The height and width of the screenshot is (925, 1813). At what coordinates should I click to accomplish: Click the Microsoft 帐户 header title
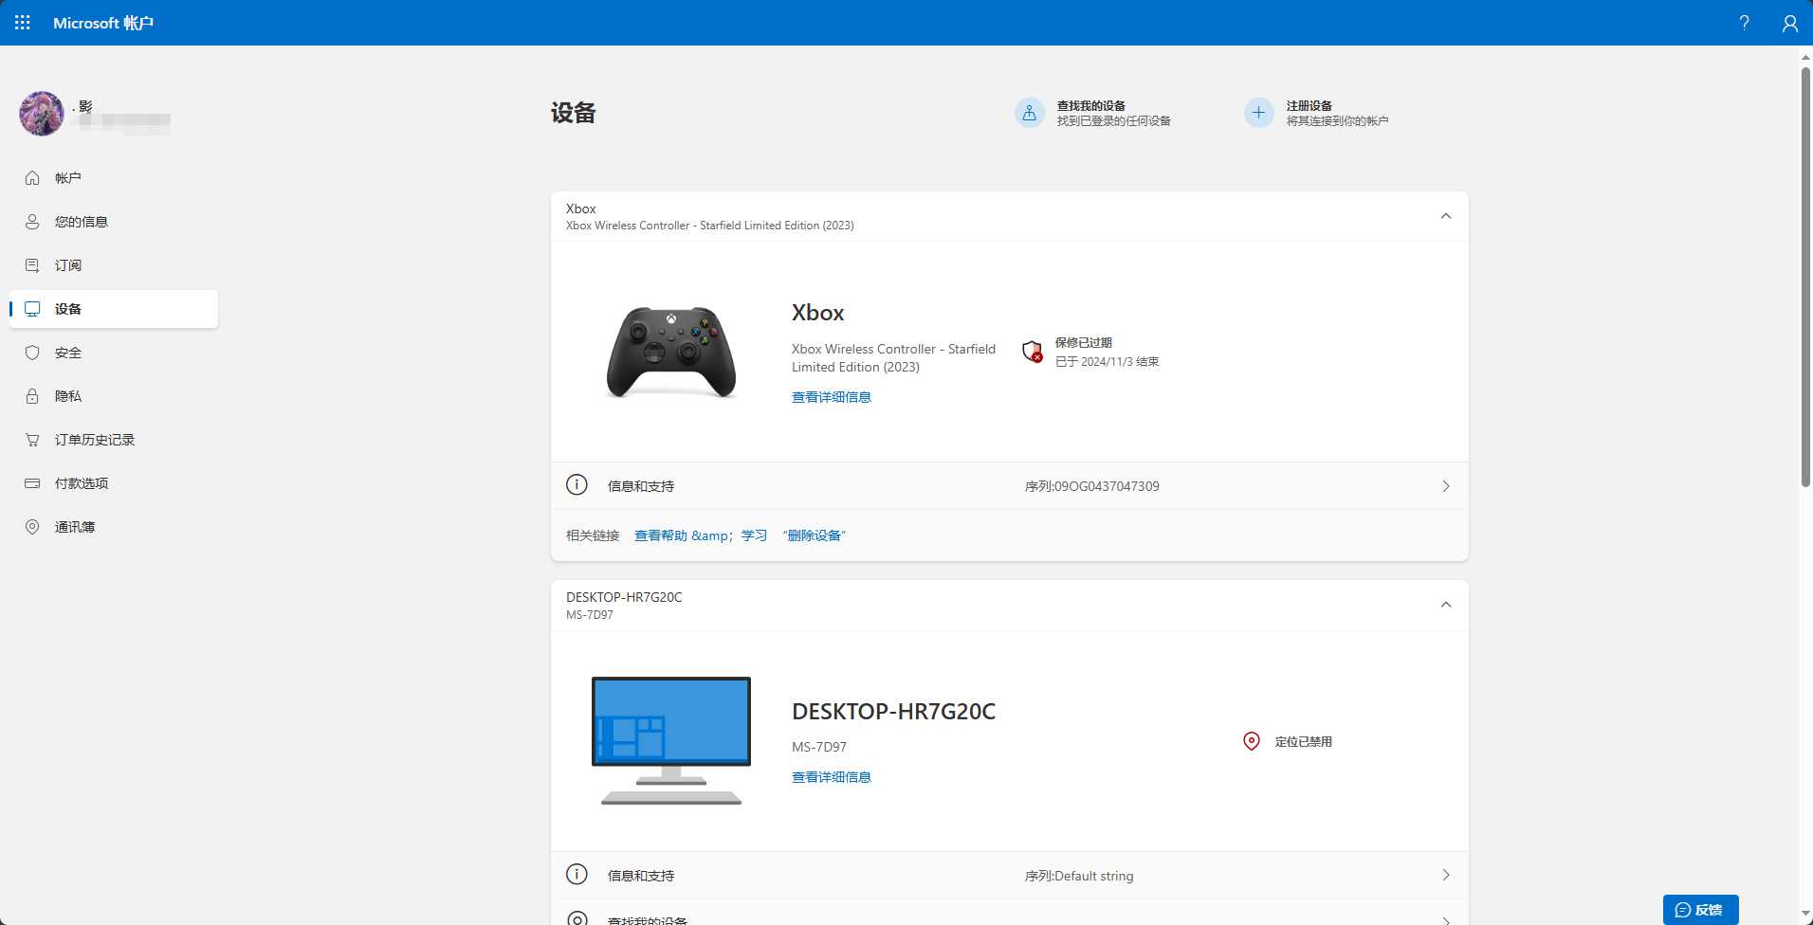click(x=103, y=23)
